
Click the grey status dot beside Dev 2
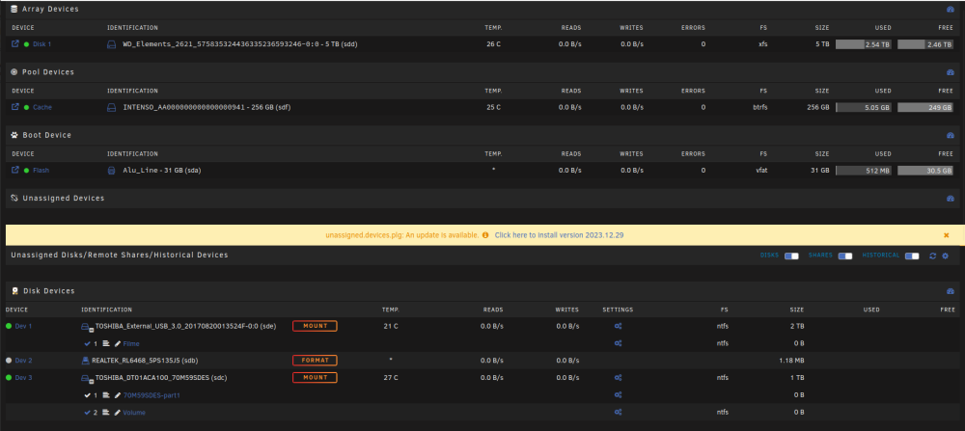[8, 361]
